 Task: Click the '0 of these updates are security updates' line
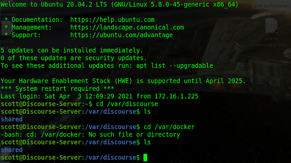coord(74,58)
